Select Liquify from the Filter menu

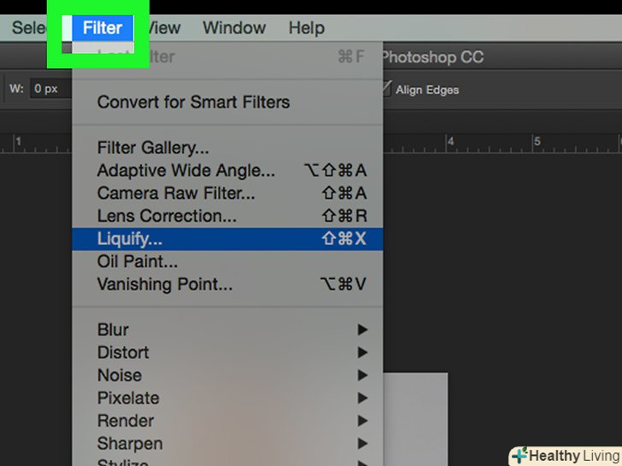pyautogui.click(x=130, y=239)
